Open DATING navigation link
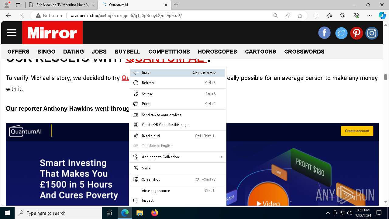 [74, 52]
